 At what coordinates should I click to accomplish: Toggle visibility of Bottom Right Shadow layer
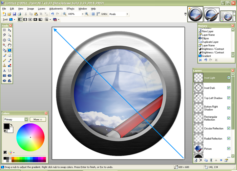point(229,108)
